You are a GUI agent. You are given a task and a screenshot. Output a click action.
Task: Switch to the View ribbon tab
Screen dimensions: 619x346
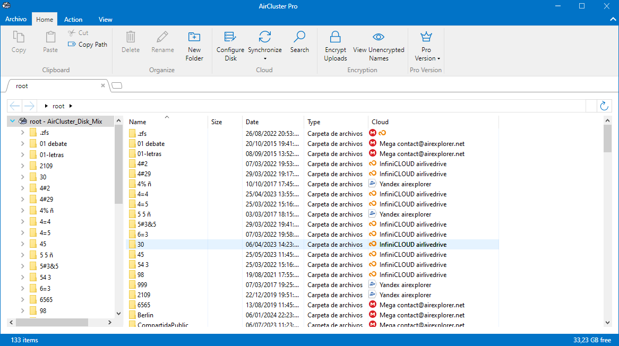click(106, 20)
